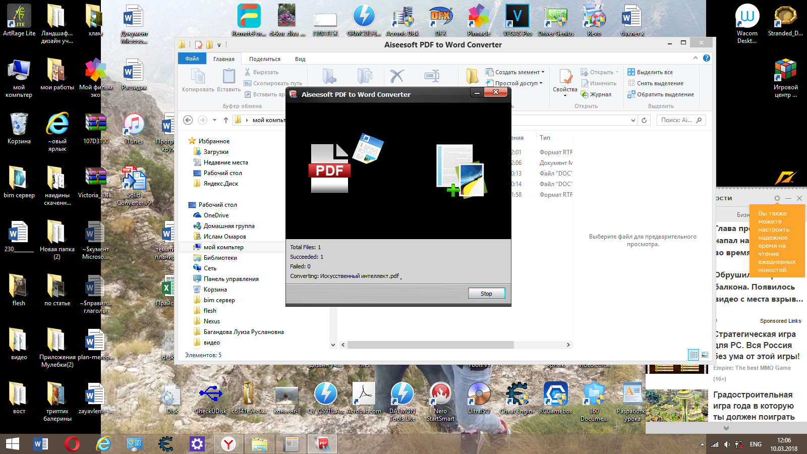Open the Корзина recycle bin icon
This screenshot has height=454, width=807.
(19, 128)
